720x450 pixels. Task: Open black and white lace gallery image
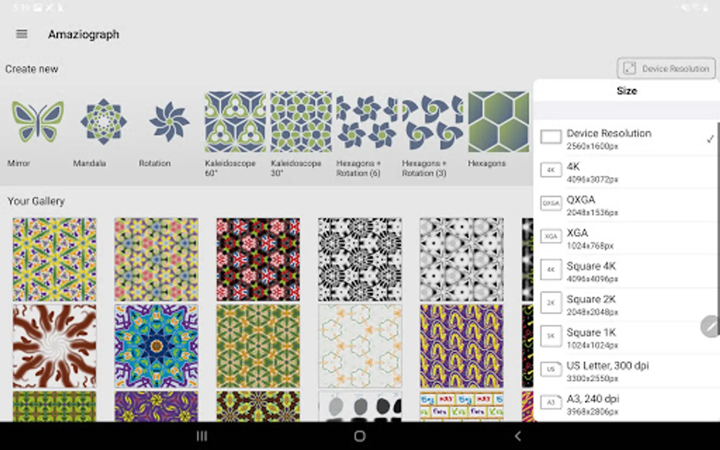click(x=360, y=259)
